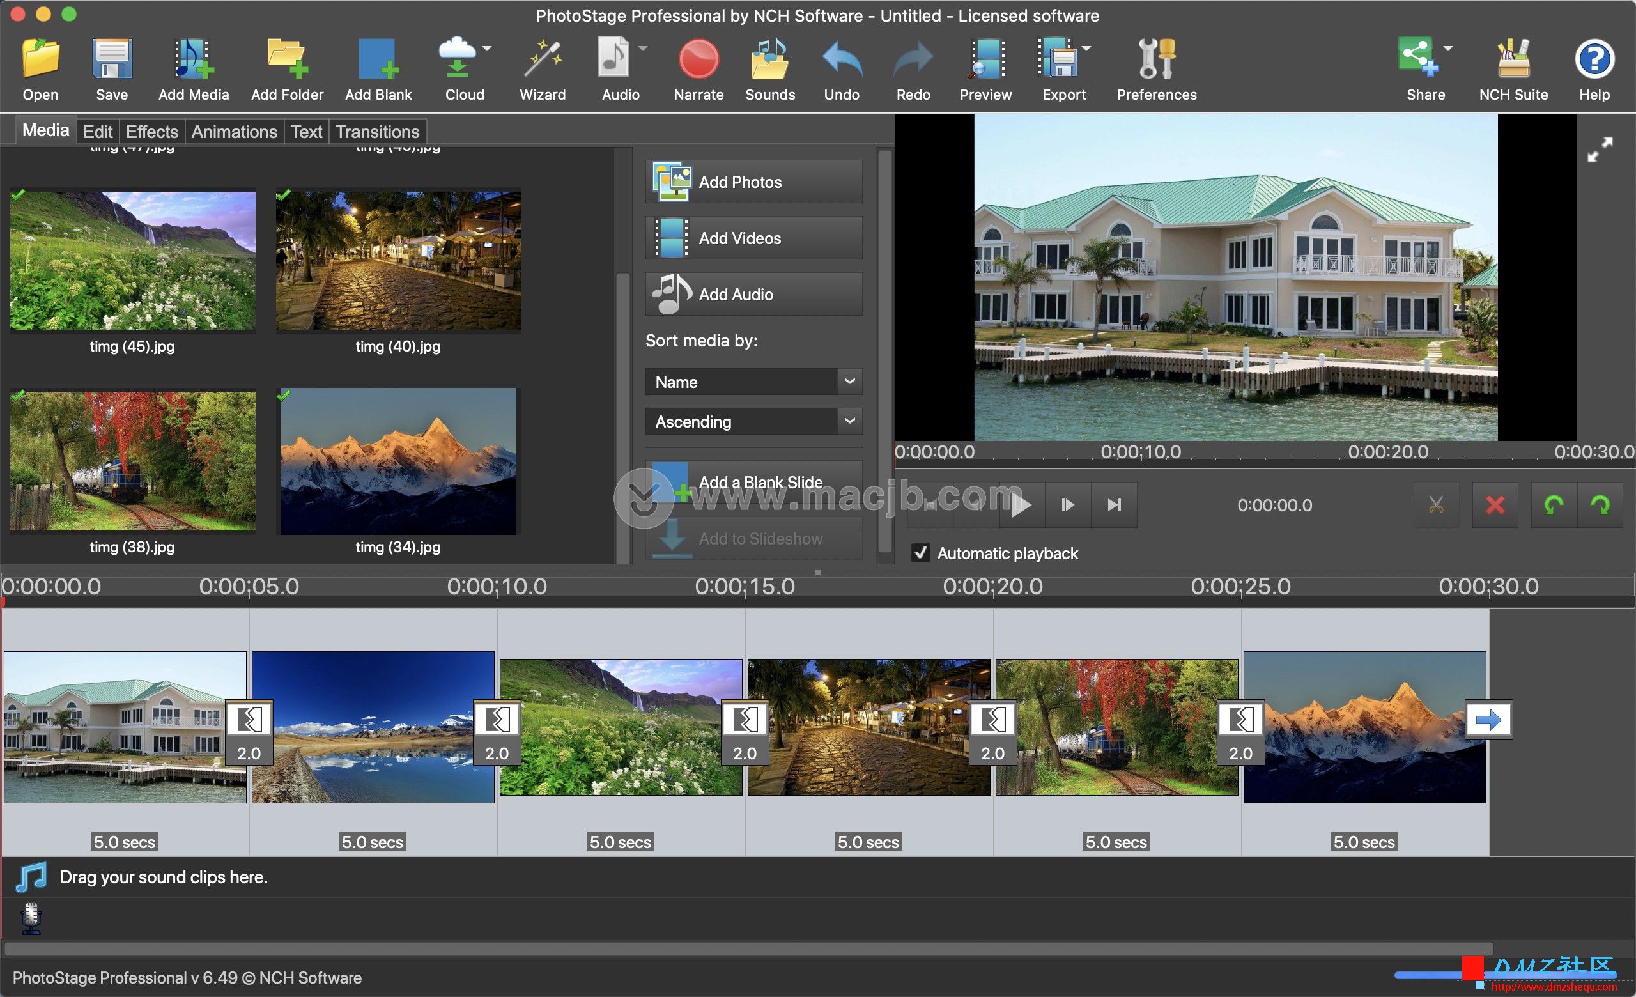
Task: Switch to the Text tab
Action: point(306,132)
